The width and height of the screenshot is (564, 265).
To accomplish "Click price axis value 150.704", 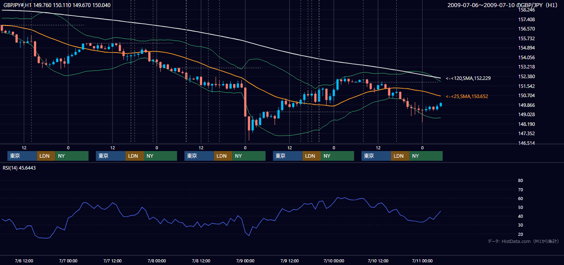I will tap(527, 95).
